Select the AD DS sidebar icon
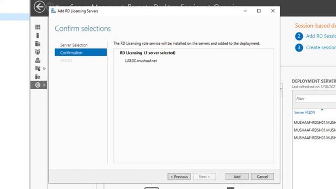 (38, 52)
